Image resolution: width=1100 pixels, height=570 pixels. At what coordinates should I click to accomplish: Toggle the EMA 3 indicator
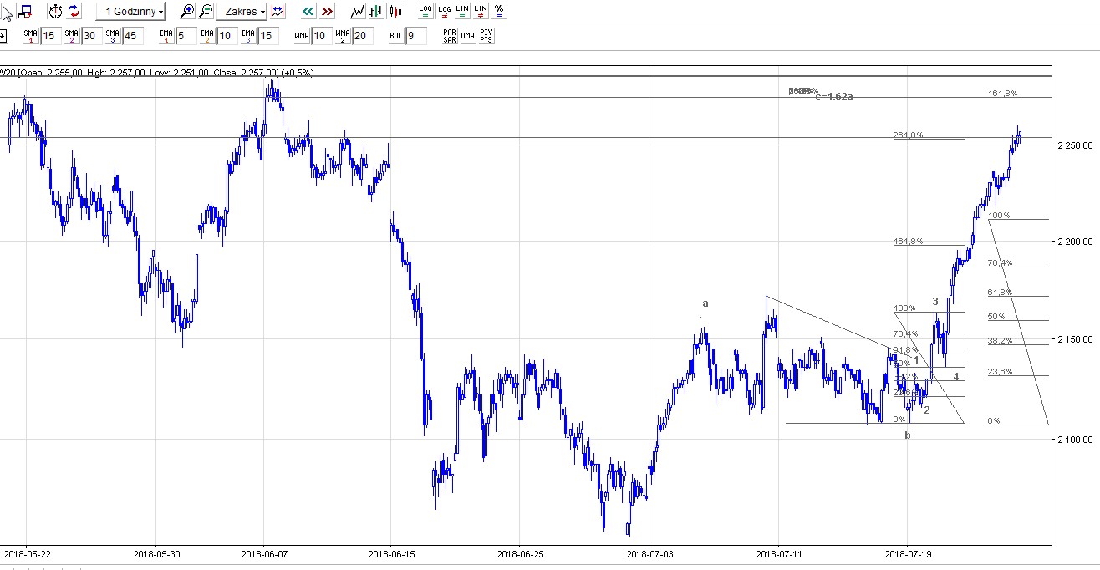point(248,36)
